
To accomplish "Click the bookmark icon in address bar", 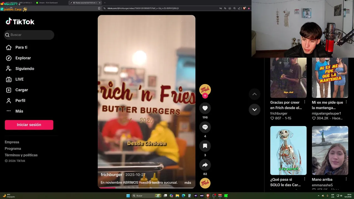I will pyautogui.click(x=99, y=8).
